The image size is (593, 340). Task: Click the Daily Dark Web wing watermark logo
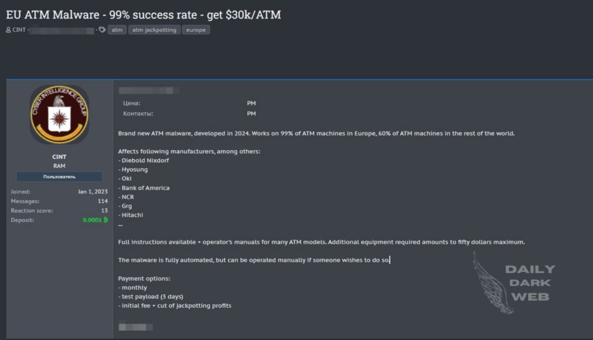(x=492, y=283)
